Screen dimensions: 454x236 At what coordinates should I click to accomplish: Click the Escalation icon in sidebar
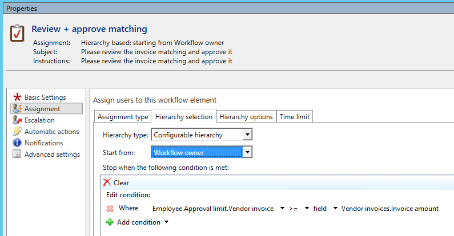click(x=17, y=120)
